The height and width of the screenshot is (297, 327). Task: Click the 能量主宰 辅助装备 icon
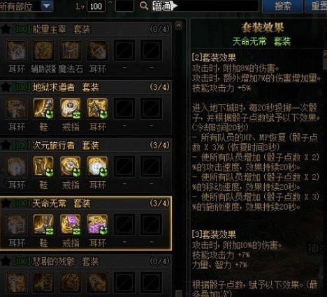[43, 50]
